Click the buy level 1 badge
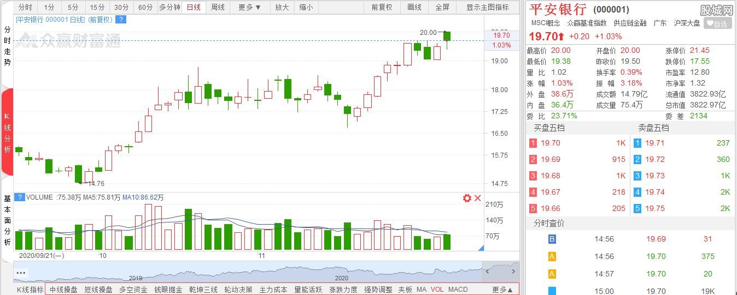737x295 pixels. (533, 143)
